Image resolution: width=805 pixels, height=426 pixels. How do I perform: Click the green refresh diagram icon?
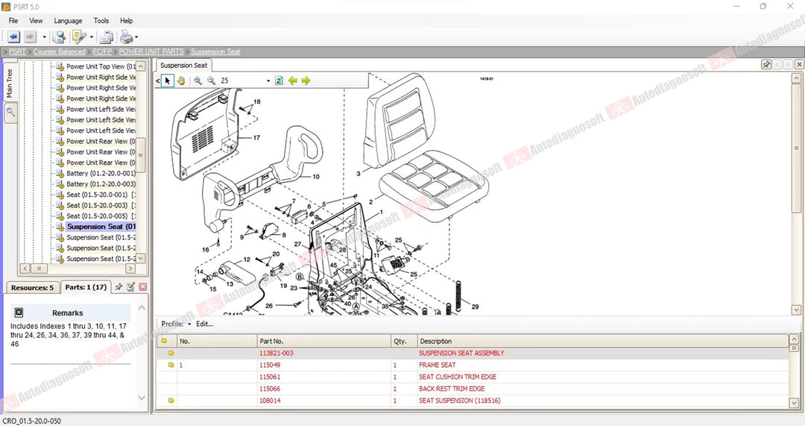[x=279, y=81]
